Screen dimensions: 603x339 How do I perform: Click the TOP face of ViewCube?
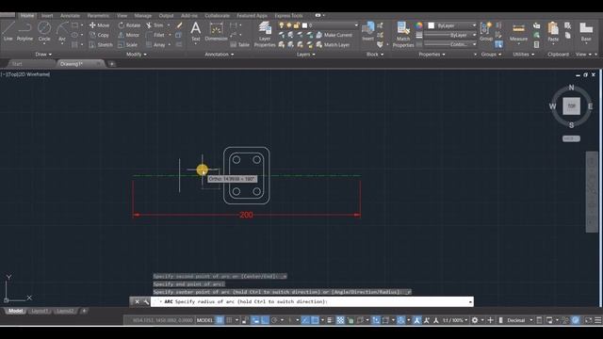tap(572, 106)
